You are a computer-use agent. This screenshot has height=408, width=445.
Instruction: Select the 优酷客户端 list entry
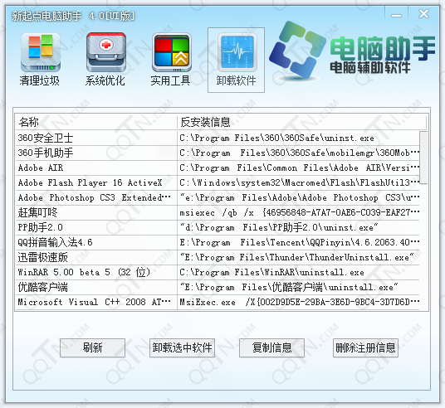click(x=218, y=287)
